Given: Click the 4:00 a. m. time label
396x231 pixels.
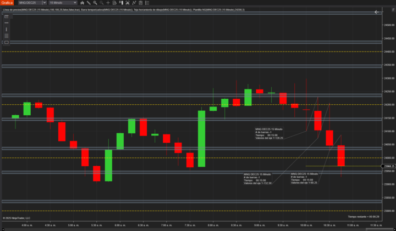Looking at the screenshot, I should 27,225.
